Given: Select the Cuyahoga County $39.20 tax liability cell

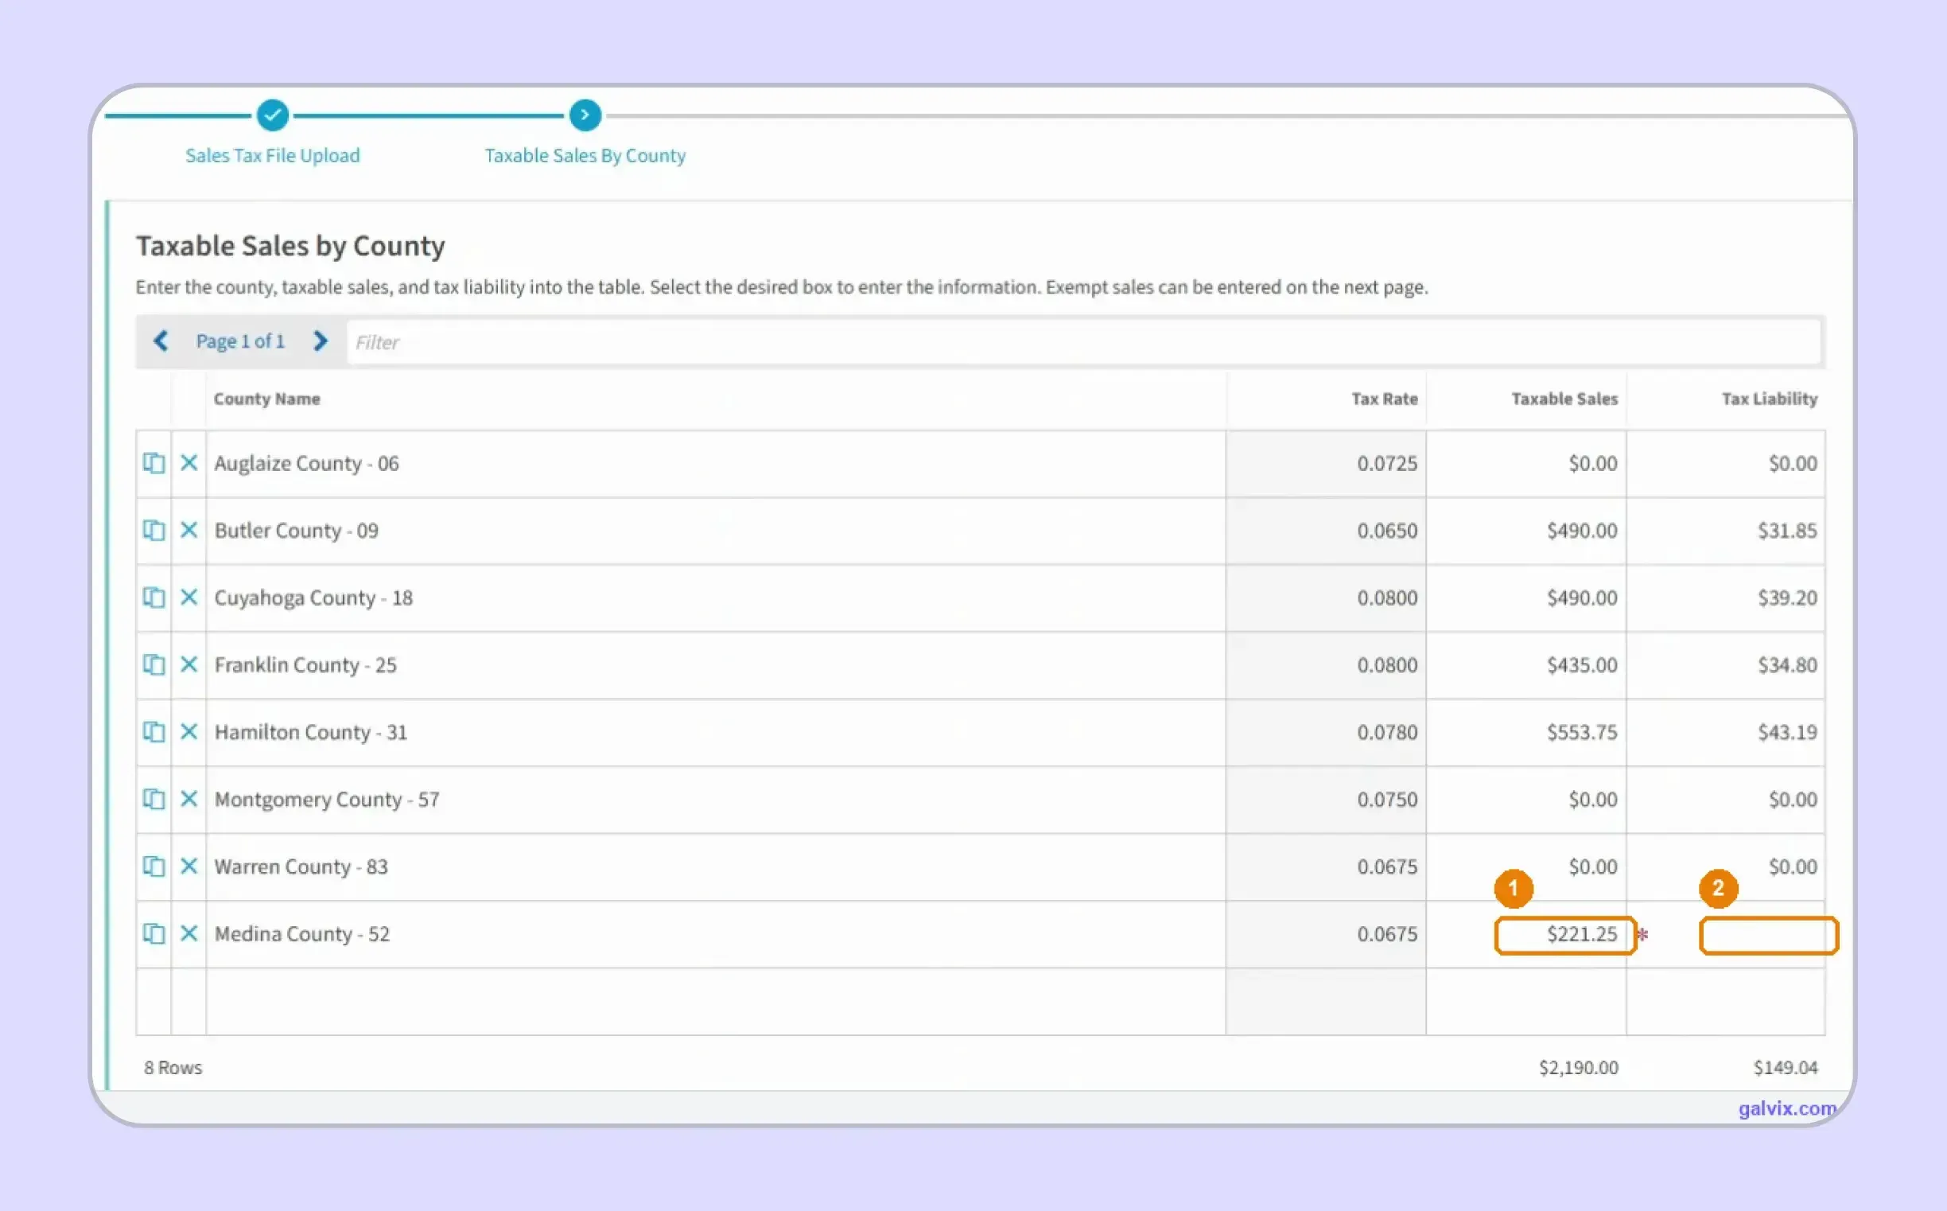Looking at the screenshot, I should [1726, 598].
